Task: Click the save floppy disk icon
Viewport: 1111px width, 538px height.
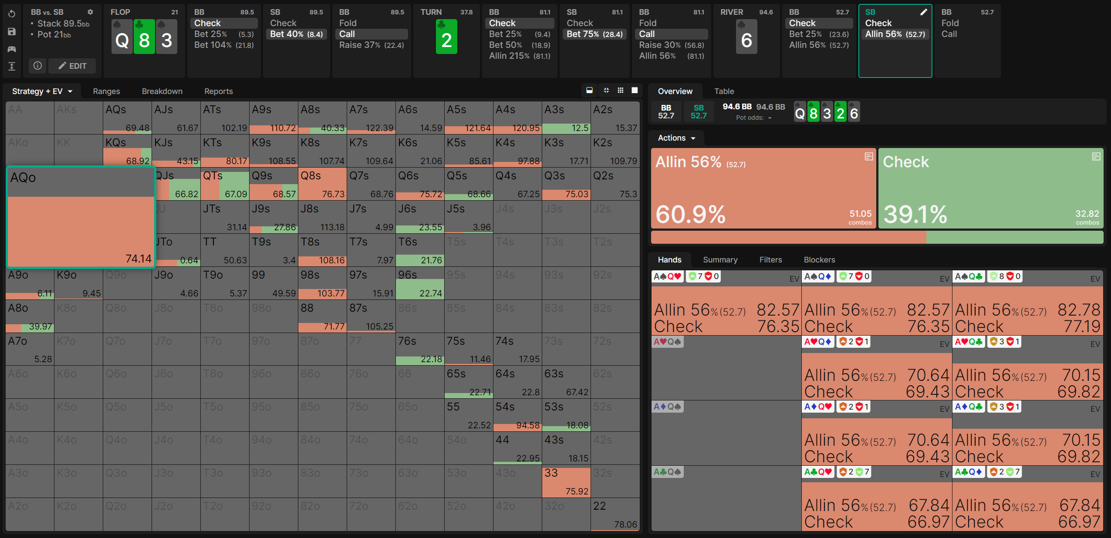Action: click(12, 31)
